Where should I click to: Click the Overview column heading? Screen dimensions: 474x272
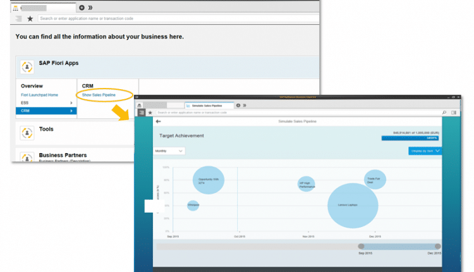pyautogui.click(x=32, y=86)
